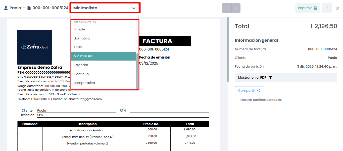343x151 pixels.
Task: Click the L 1,092.50 total cell
Action: click(190, 136)
